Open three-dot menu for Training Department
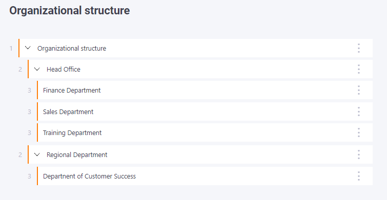Image resolution: width=387 pixels, height=200 pixels. pos(359,132)
